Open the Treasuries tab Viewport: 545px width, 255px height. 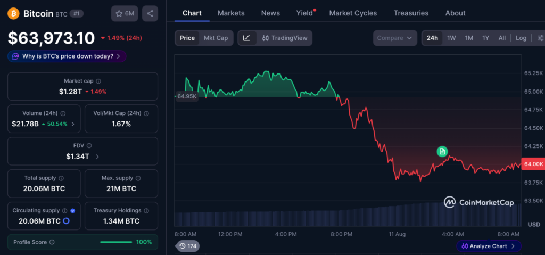click(411, 13)
